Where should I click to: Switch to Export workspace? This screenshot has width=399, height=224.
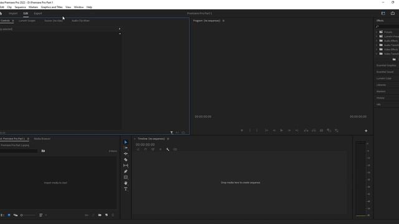click(x=38, y=13)
